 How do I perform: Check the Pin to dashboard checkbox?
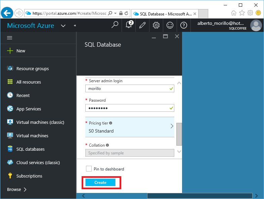89,169
